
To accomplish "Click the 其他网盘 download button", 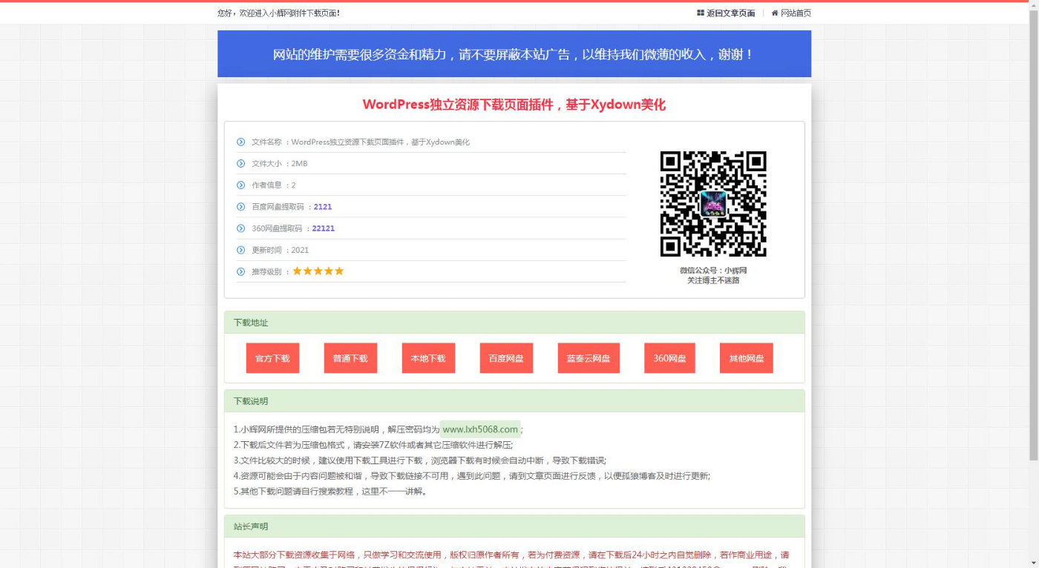I will pos(746,358).
